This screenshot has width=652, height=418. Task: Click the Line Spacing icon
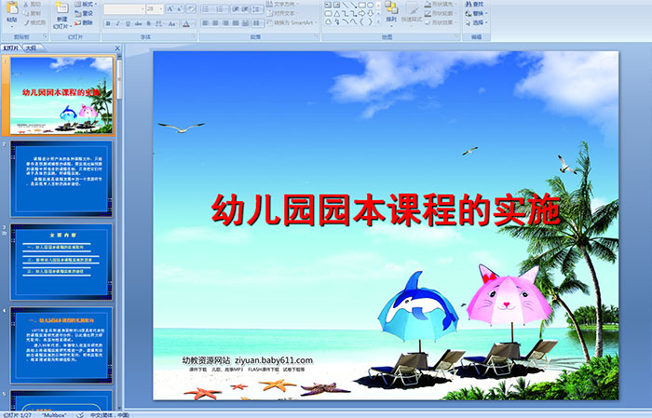pyautogui.click(x=257, y=9)
